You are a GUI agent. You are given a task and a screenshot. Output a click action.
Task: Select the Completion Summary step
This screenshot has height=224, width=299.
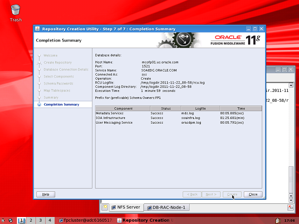tap(61, 105)
